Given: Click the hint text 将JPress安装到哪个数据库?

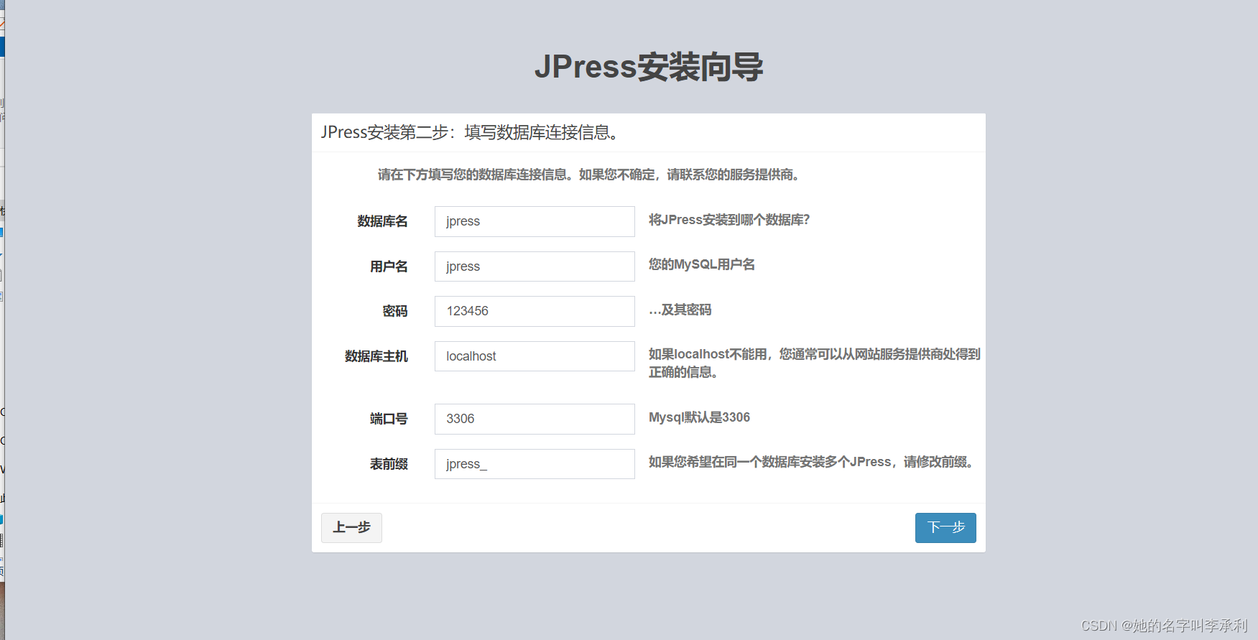Looking at the screenshot, I should [x=729, y=220].
